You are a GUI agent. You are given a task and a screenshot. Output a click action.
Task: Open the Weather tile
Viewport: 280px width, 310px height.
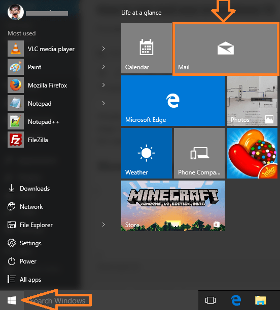coord(147,153)
